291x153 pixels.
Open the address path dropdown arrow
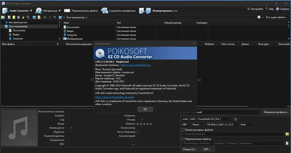tap(254, 17)
